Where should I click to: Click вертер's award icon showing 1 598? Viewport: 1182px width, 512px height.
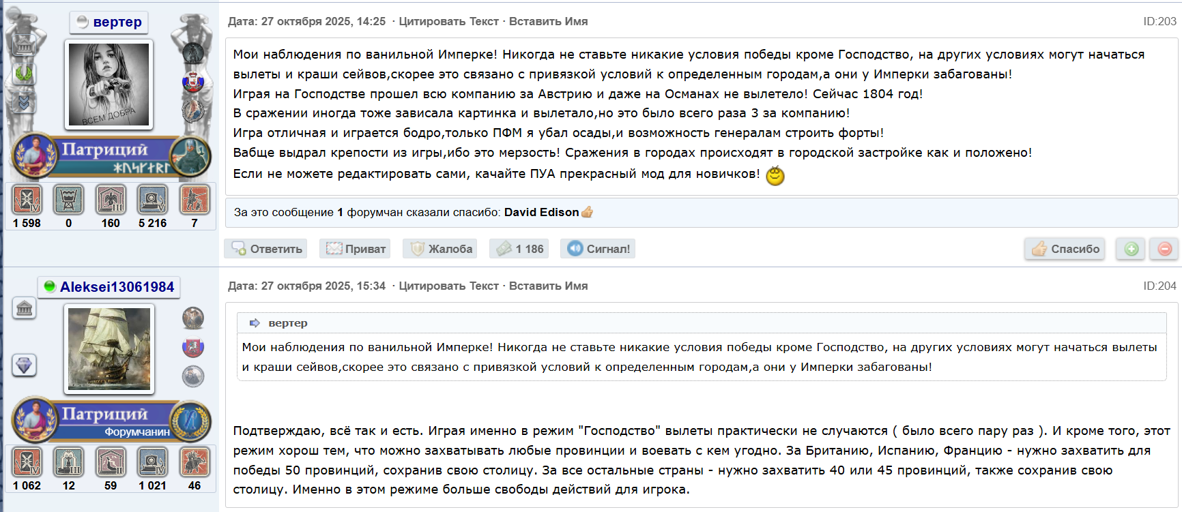pyautogui.click(x=27, y=200)
